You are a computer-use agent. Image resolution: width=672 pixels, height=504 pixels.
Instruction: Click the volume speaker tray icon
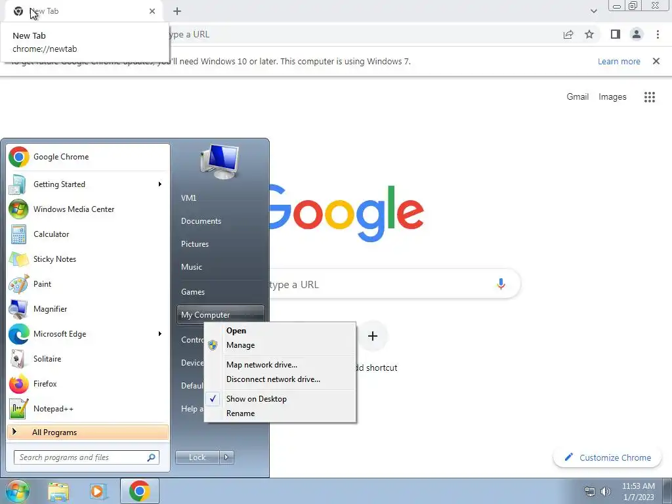pyautogui.click(x=606, y=492)
